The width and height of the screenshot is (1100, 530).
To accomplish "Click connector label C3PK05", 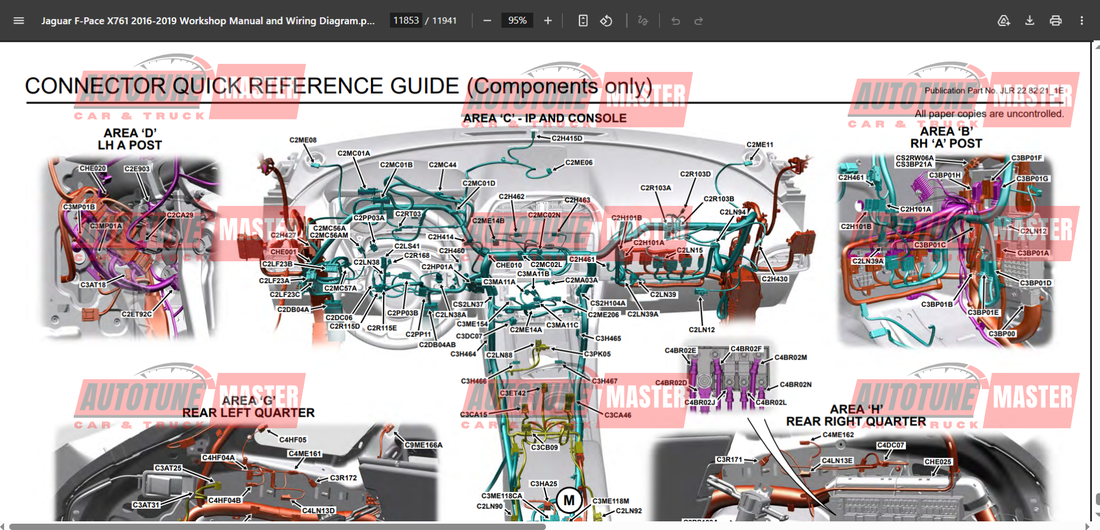I will pyautogui.click(x=597, y=354).
